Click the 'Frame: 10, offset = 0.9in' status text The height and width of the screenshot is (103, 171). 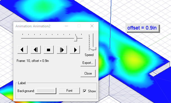[33, 61]
